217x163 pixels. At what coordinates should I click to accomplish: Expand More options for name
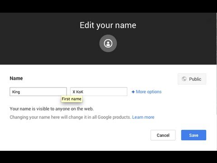146,92
